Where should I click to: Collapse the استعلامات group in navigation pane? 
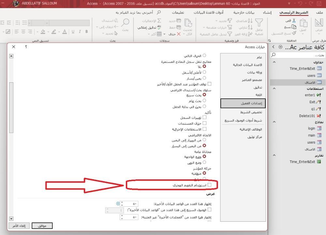click(x=274, y=89)
